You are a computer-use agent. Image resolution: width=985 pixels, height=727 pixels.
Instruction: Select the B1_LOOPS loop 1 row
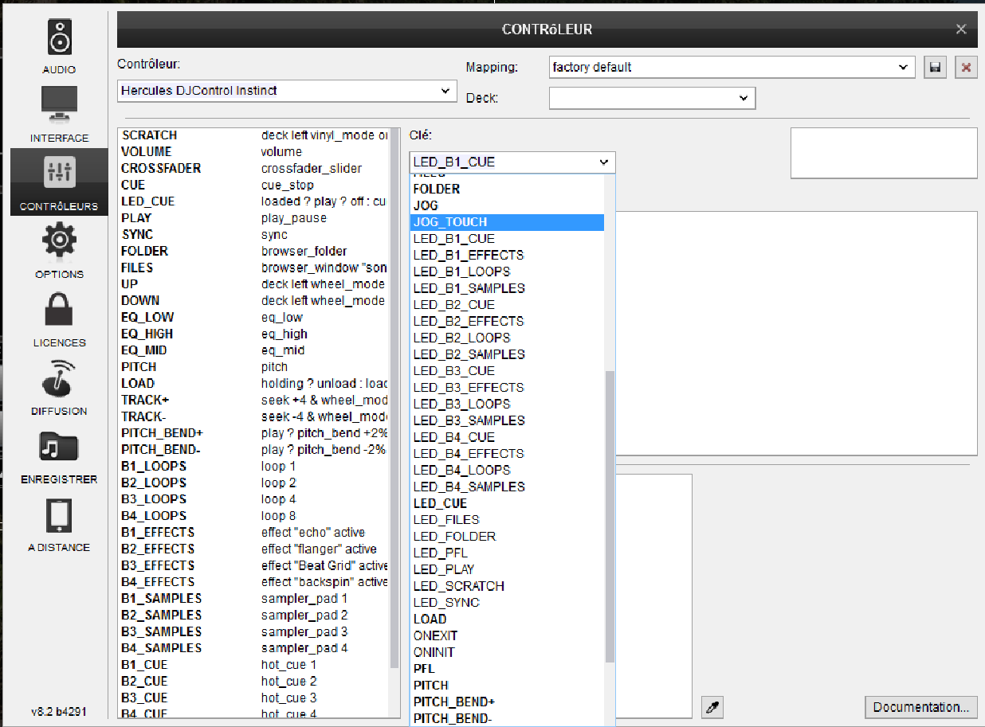click(253, 466)
